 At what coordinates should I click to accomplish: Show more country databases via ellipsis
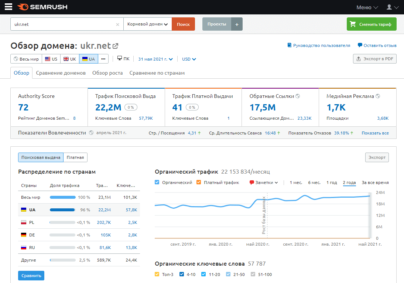(x=103, y=59)
